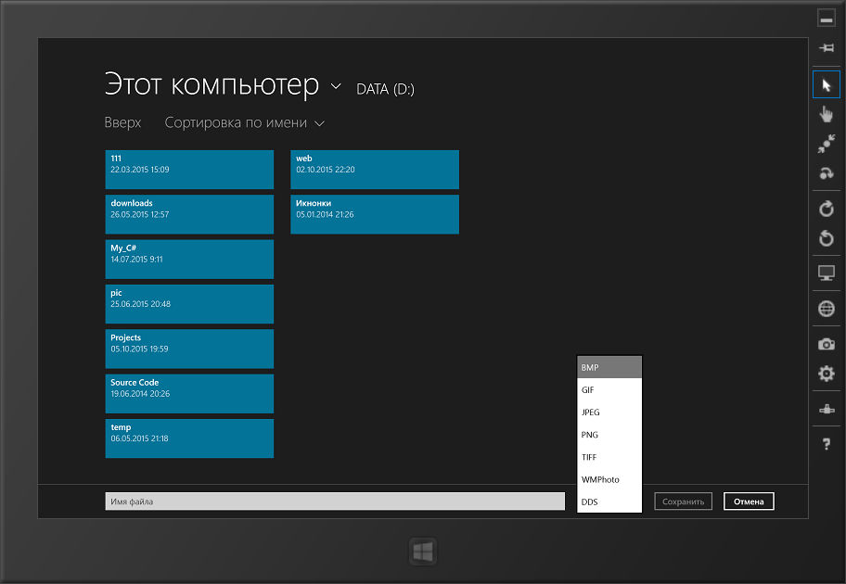Open change resolution monitor icon
This screenshot has width=846, height=584.
826,273
